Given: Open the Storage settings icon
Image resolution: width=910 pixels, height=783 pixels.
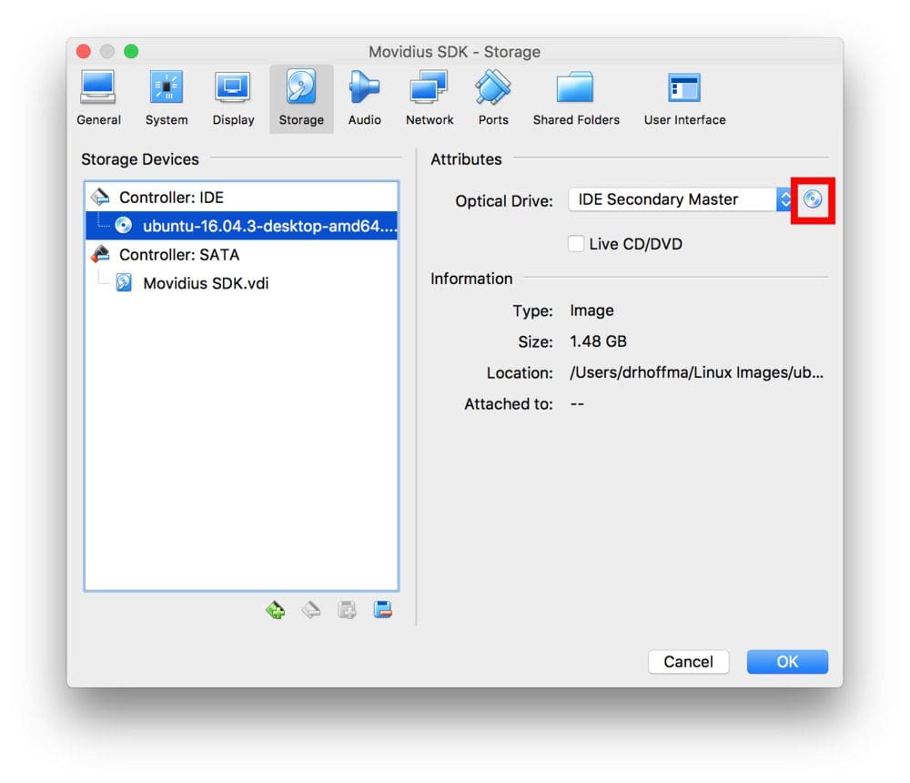Looking at the screenshot, I should (x=301, y=97).
